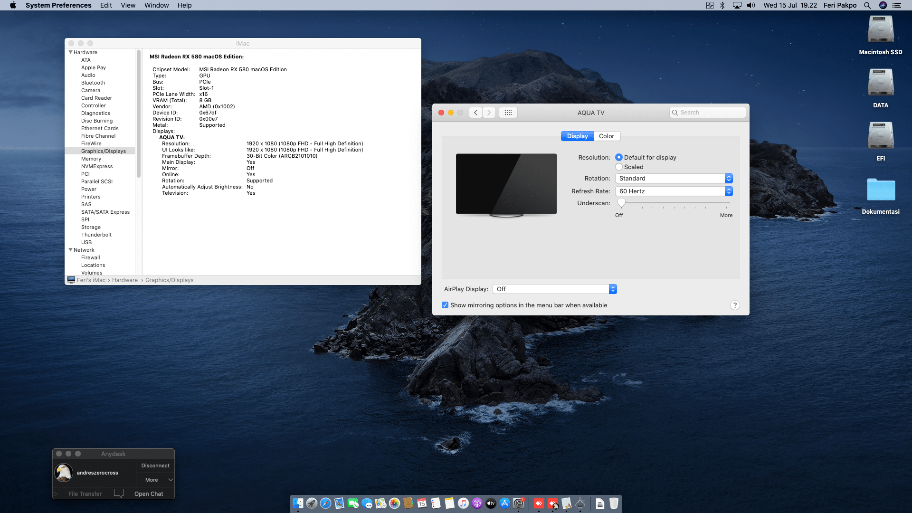Open Safari in the dock
This screenshot has height=513, width=912.
point(325,503)
